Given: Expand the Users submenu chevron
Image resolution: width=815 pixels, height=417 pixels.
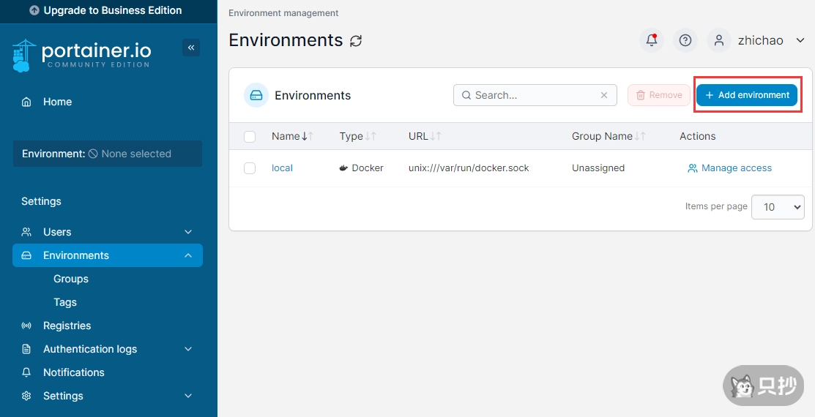Looking at the screenshot, I should point(188,232).
